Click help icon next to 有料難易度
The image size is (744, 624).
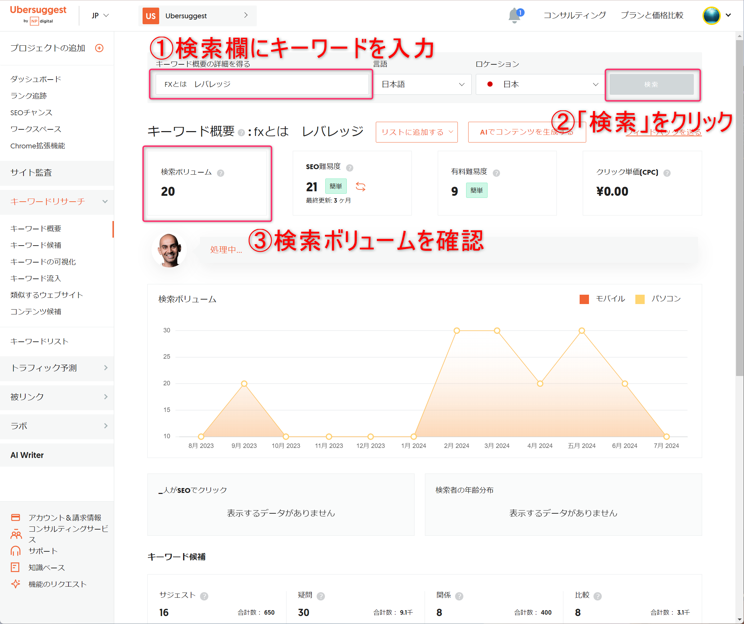pos(496,173)
